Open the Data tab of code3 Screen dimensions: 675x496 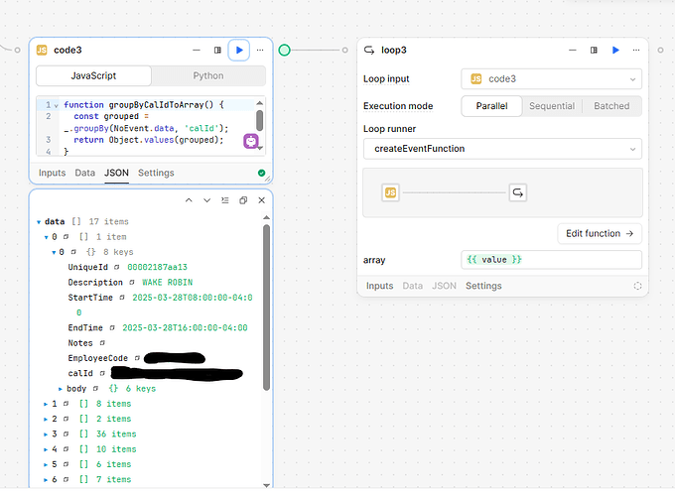84,173
